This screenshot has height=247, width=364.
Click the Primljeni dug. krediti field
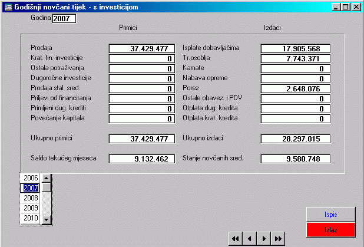point(142,108)
